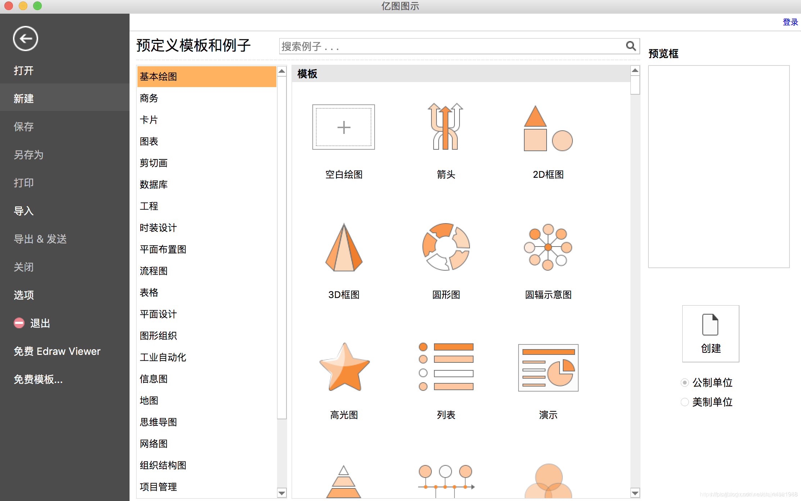Pick the 平面设计 category

coord(207,314)
